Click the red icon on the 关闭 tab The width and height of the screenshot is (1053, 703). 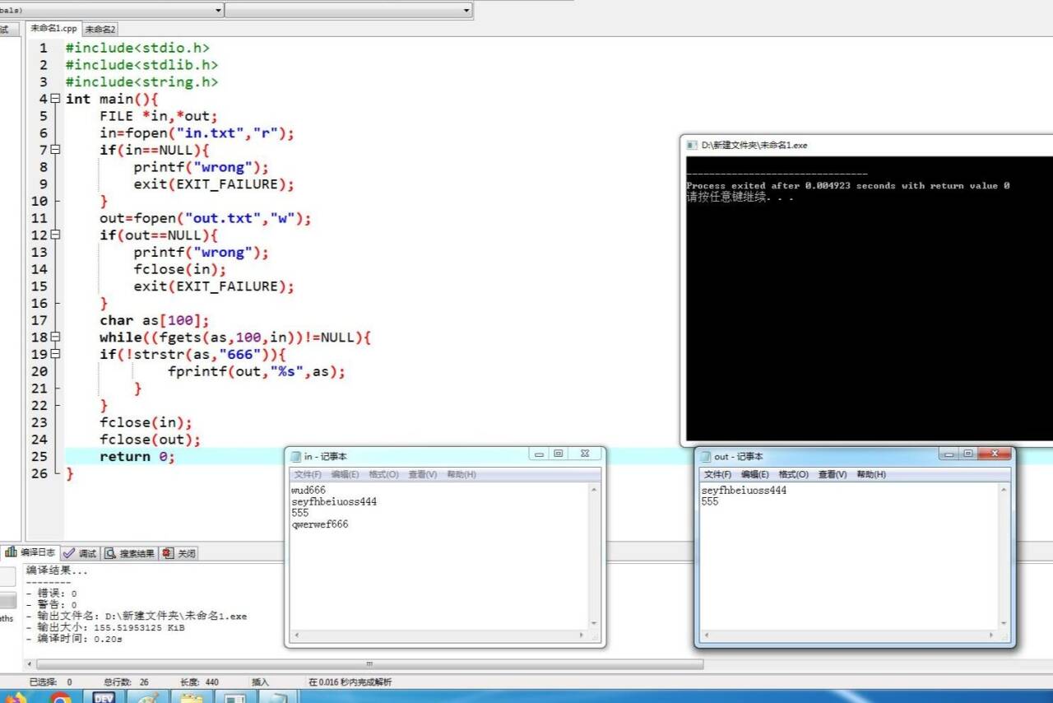pos(167,553)
